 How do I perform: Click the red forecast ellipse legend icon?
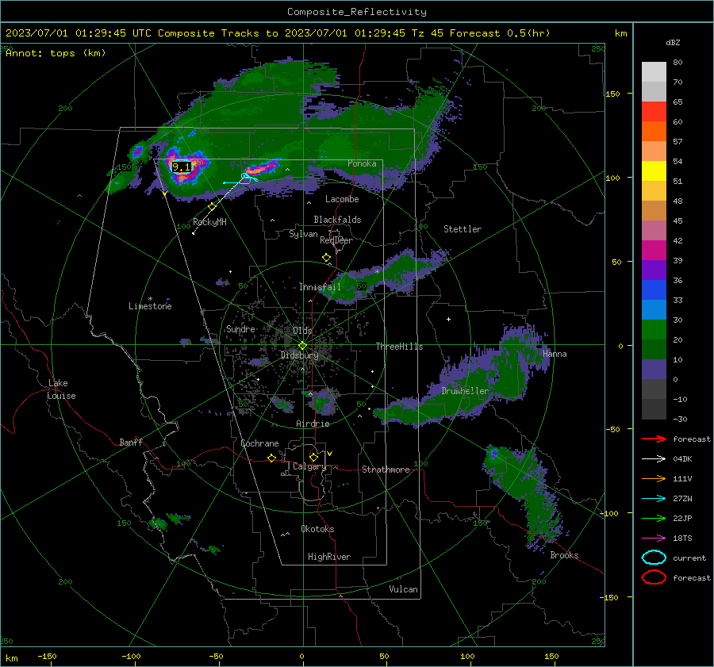[x=654, y=577]
